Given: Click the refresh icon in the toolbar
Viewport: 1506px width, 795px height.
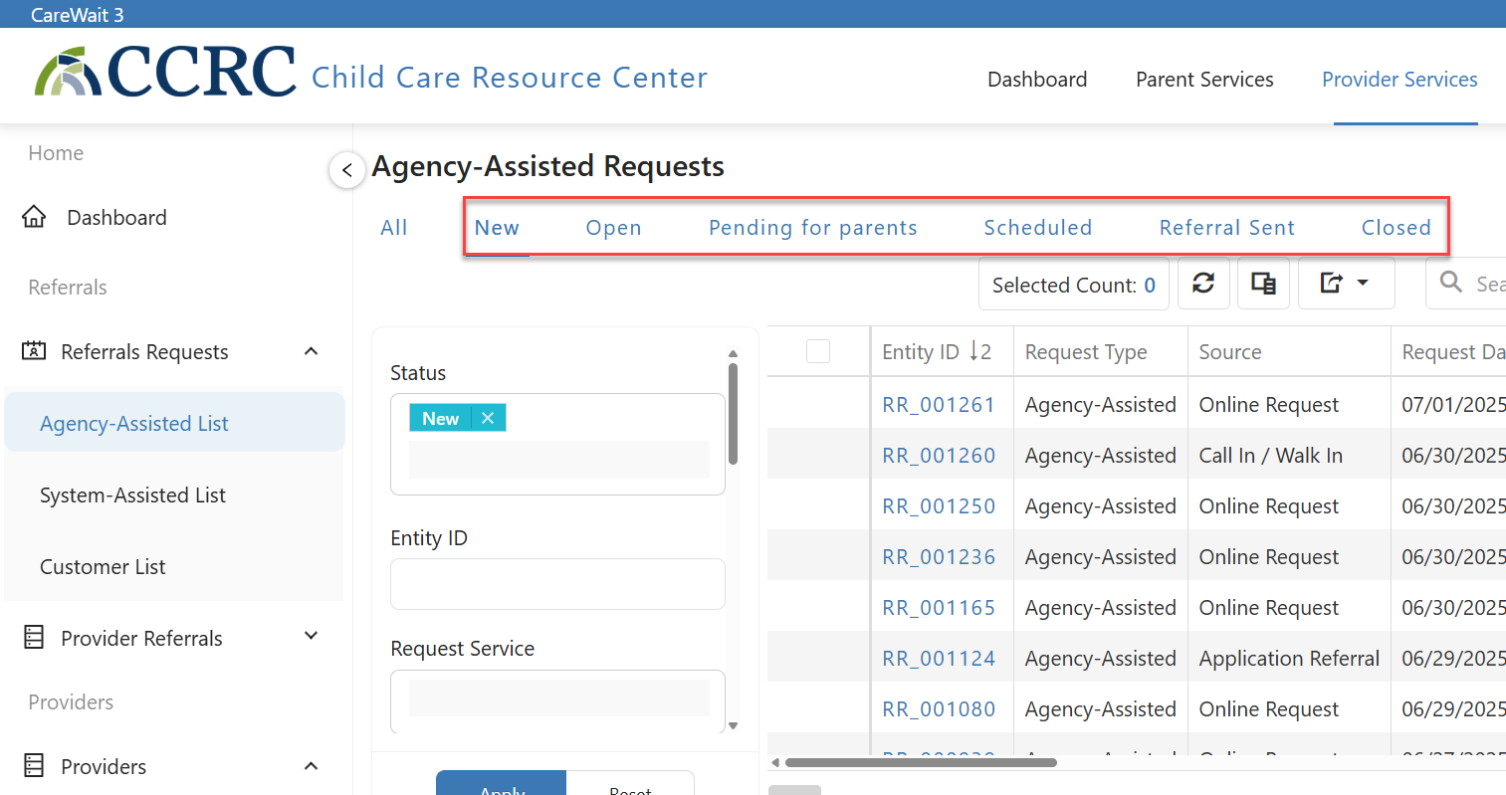Looking at the screenshot, I should 1203,284.
